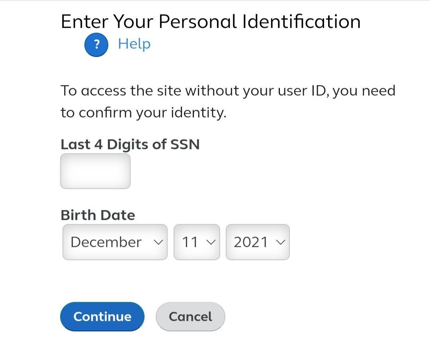Click the chevron arrow beside December
This screenshot has height=348, width=430.
point(158,242)
